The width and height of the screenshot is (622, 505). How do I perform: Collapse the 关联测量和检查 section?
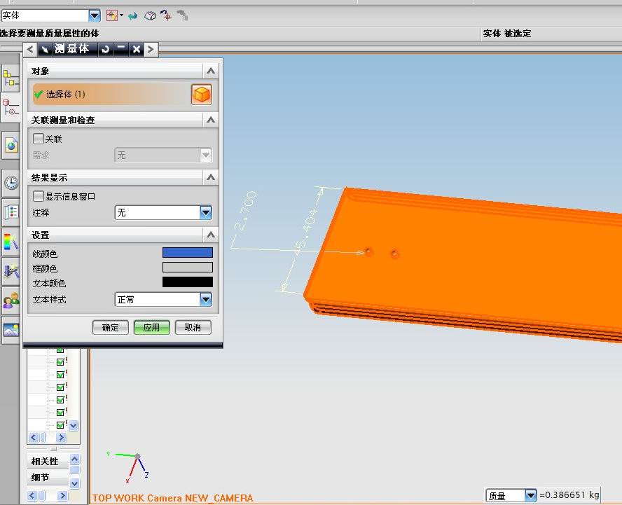click(x=211, y=120)
